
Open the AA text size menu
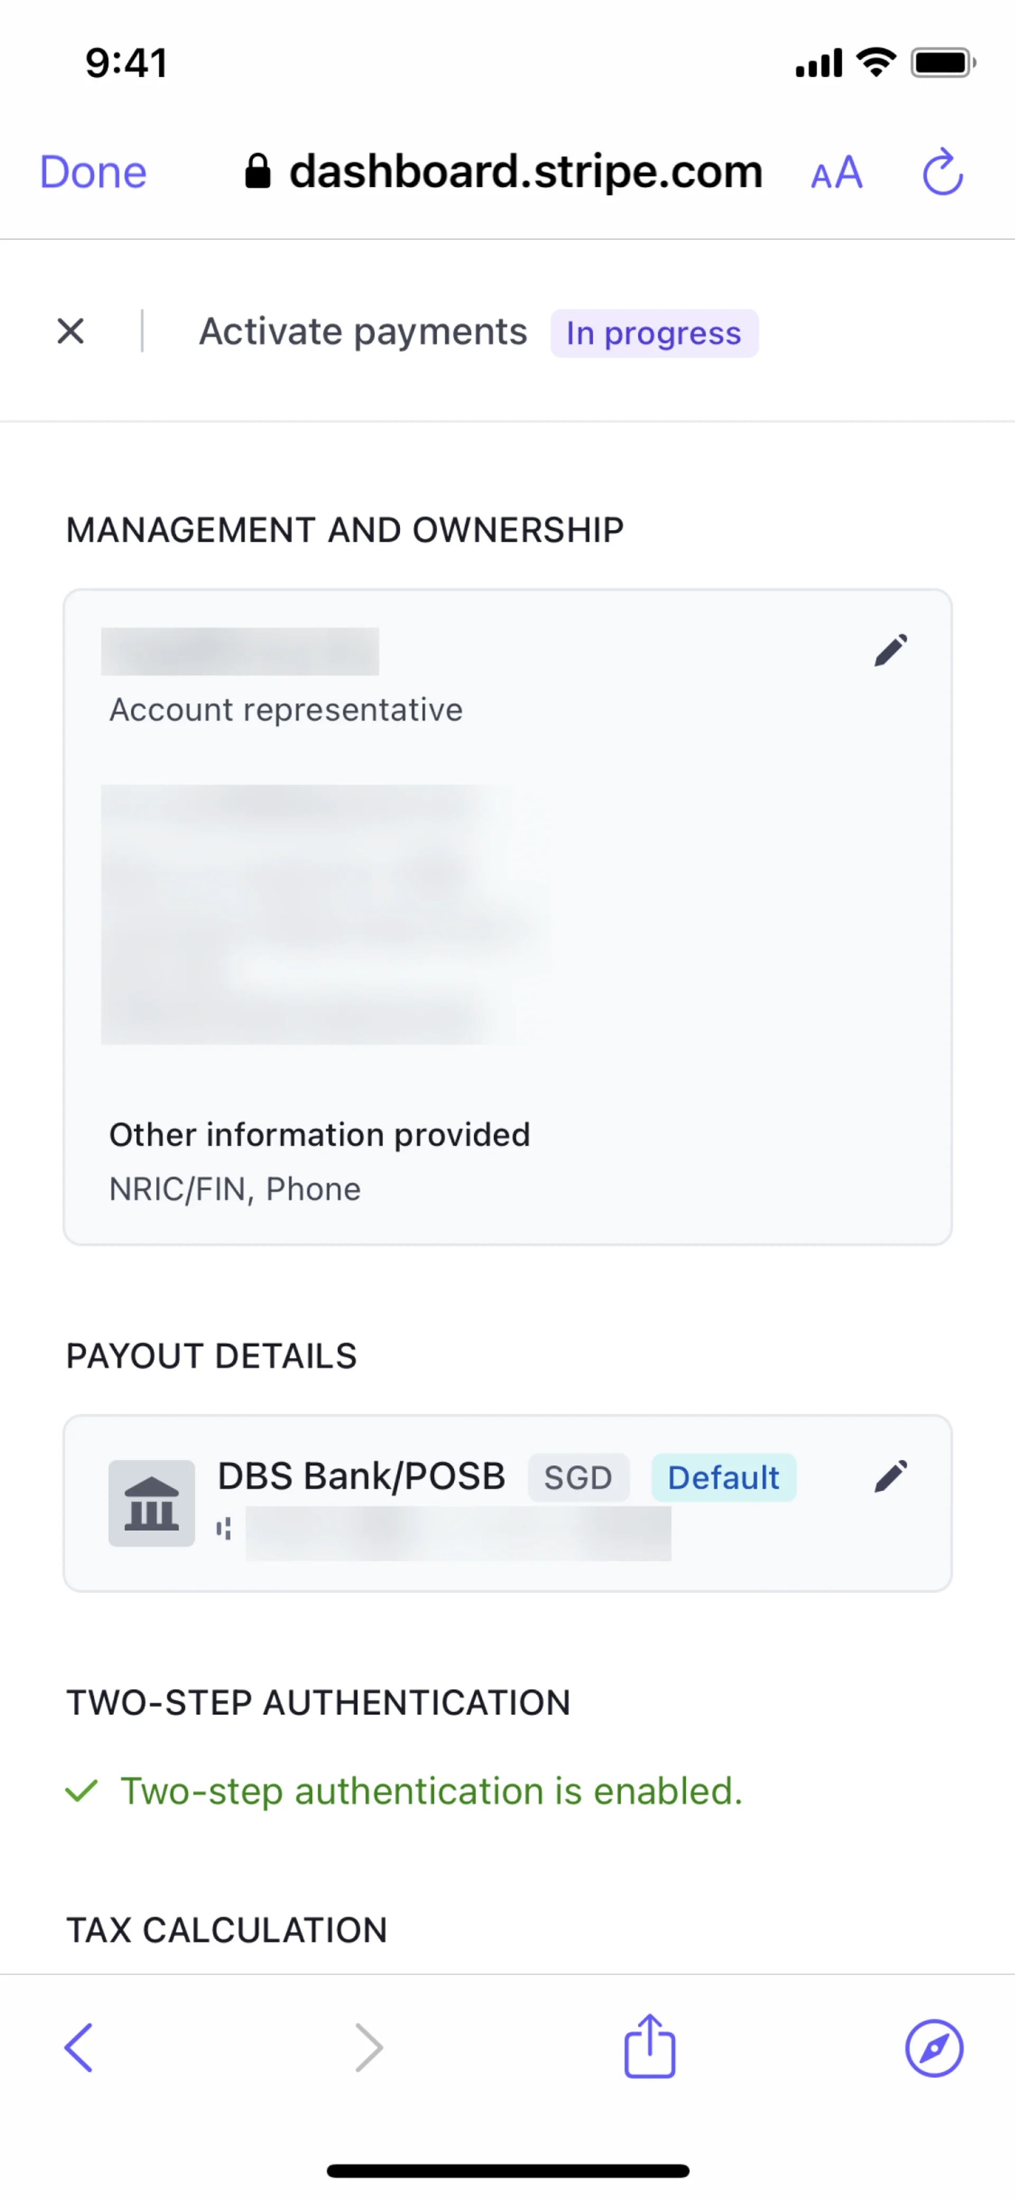[x=836, y=174]
